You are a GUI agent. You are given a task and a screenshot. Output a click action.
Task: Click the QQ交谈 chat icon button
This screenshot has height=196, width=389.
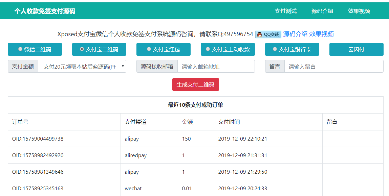tap(268, 34)
